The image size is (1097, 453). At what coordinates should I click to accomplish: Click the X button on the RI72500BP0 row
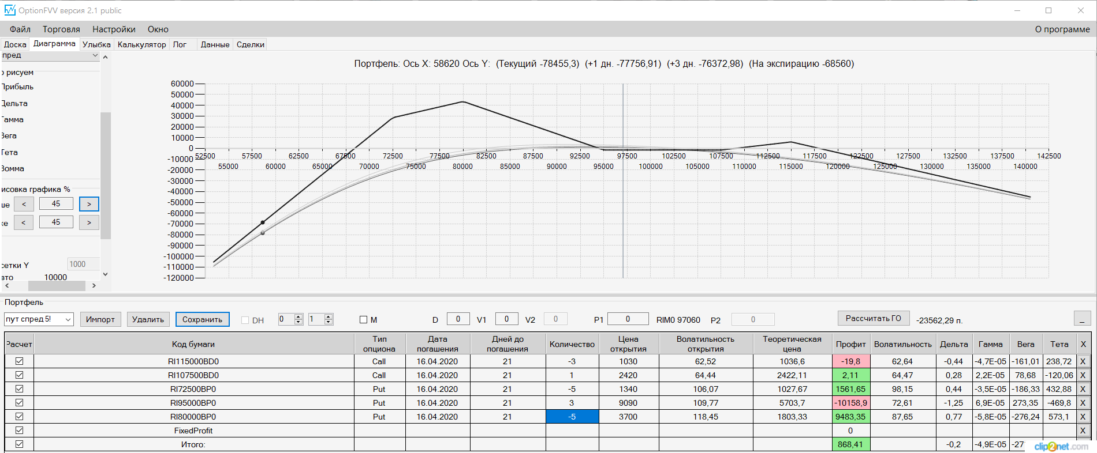pyautogui.click(x=1083, y=389)
